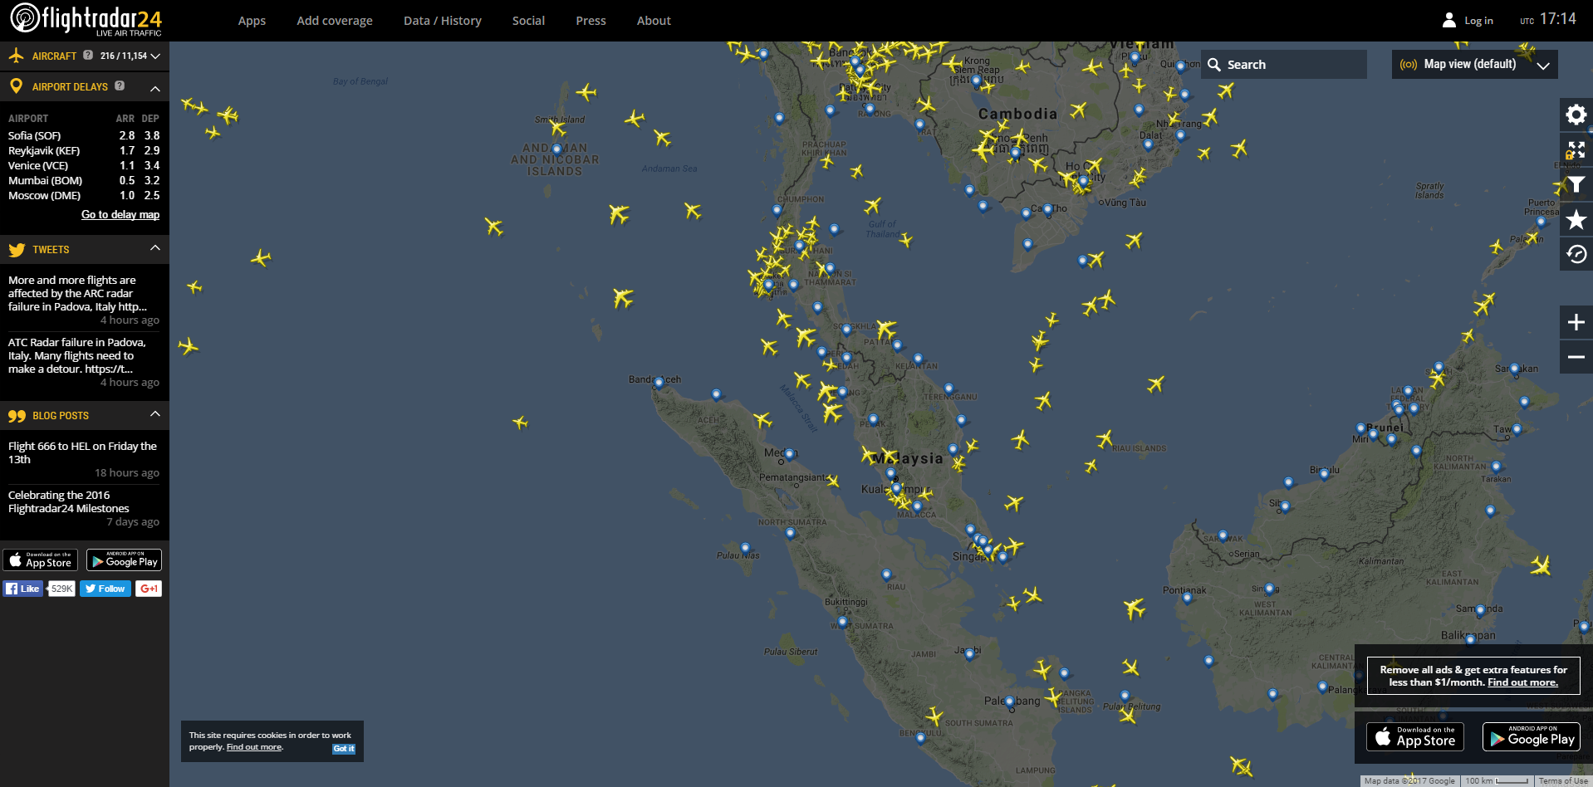1593x787 pixels.
Task: Collapse the Tweets section
Action: (x=154, y=249)
